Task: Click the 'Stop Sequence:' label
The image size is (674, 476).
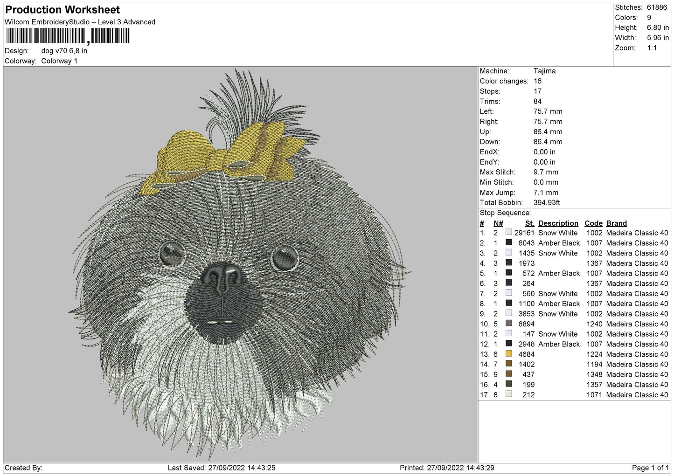Action: click(505, 213)
